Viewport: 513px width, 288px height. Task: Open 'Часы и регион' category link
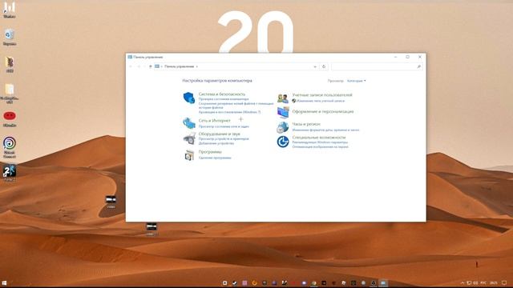click(306, 124)
